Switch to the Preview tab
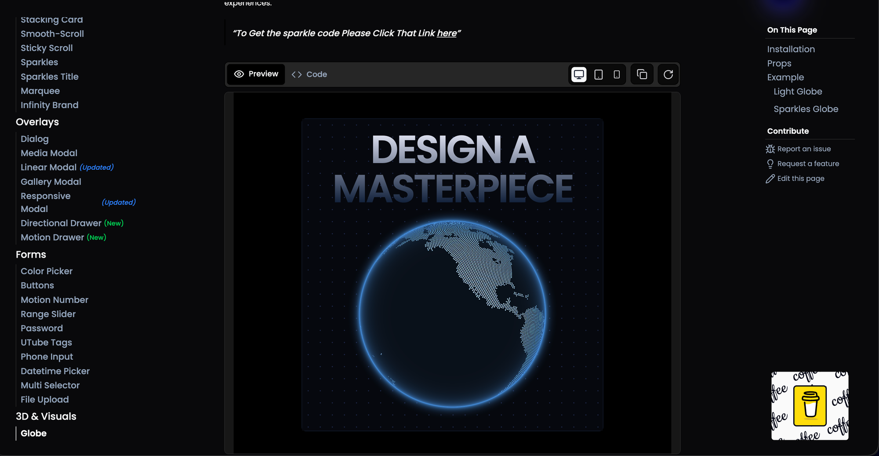879x456 pixels. 256,74
